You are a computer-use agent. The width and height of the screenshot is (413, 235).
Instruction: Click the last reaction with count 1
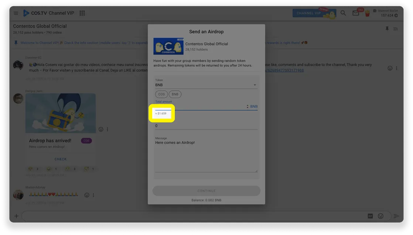coord(89,169)
